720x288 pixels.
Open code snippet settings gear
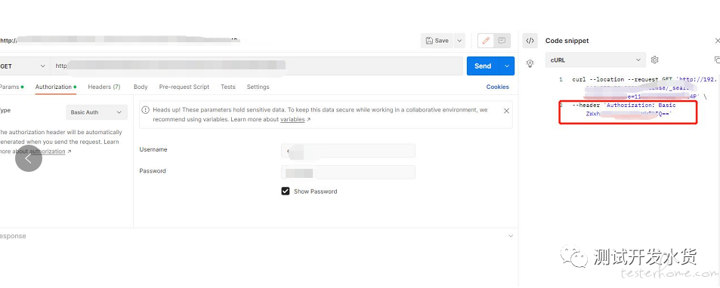pos(655,60)
